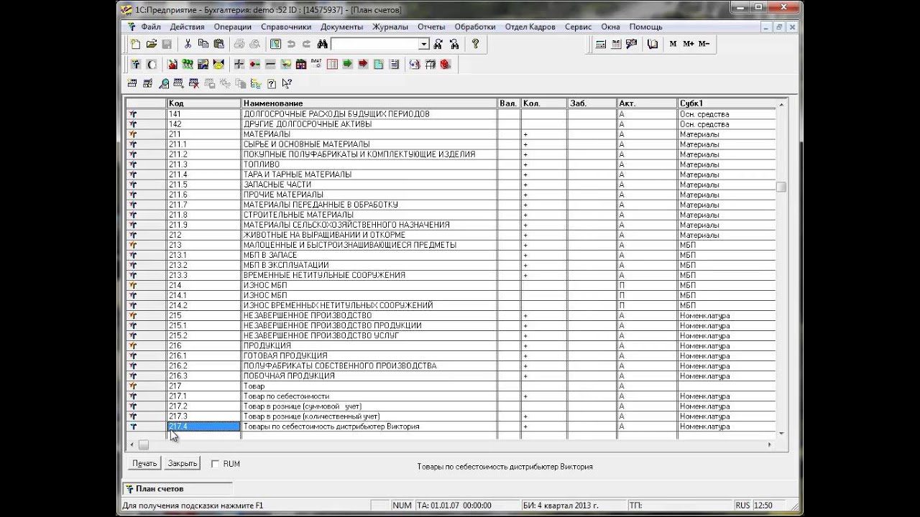The width and height of the screenshot is (920, 517).
Task: Open the Справочники menu
Action: tap(286, 27)
